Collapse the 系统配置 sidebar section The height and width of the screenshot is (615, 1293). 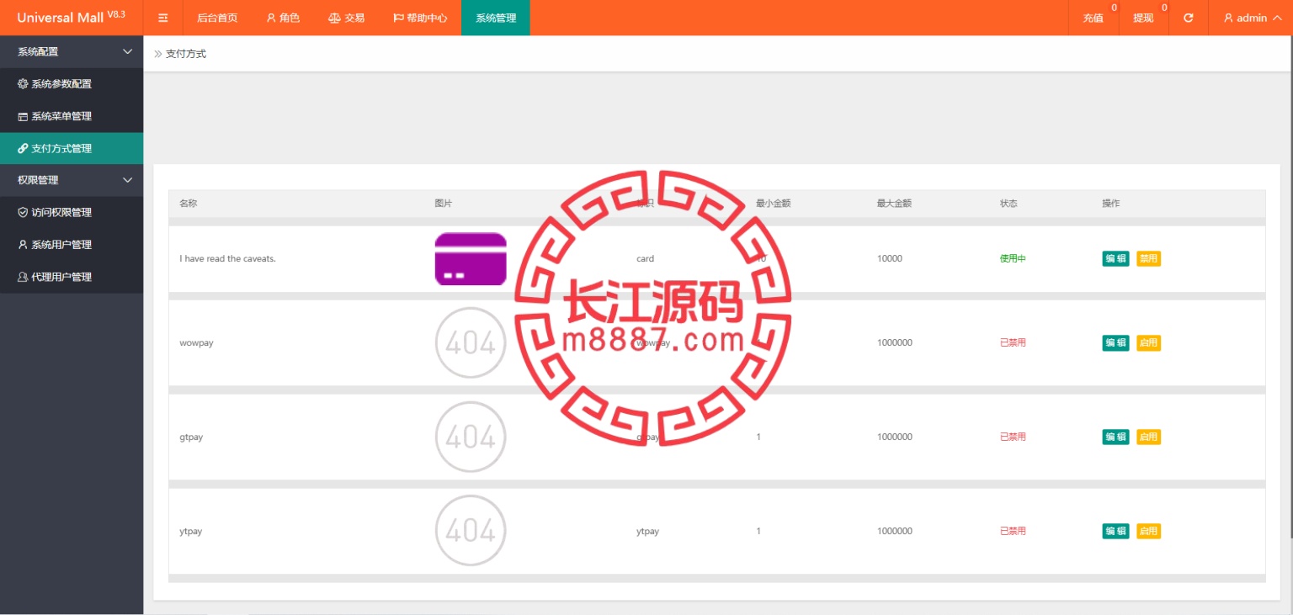72,51
